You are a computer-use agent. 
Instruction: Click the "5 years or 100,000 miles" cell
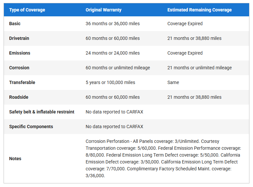[x=110, y=82]
